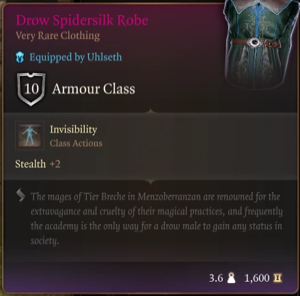Select the Drow Spidersilk Robe title
The image size is (300, 296).
click(x=82, y=21)
